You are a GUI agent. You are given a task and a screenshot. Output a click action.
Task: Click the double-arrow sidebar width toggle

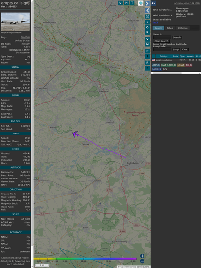tap(153, 3)
